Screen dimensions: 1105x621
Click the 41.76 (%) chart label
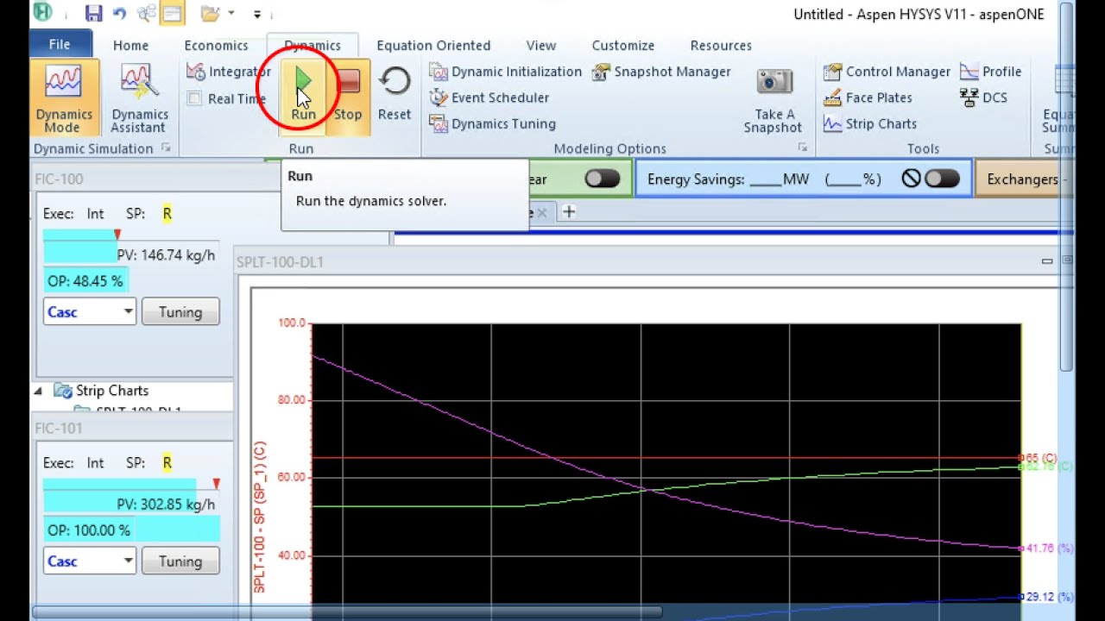[1049, 548]
